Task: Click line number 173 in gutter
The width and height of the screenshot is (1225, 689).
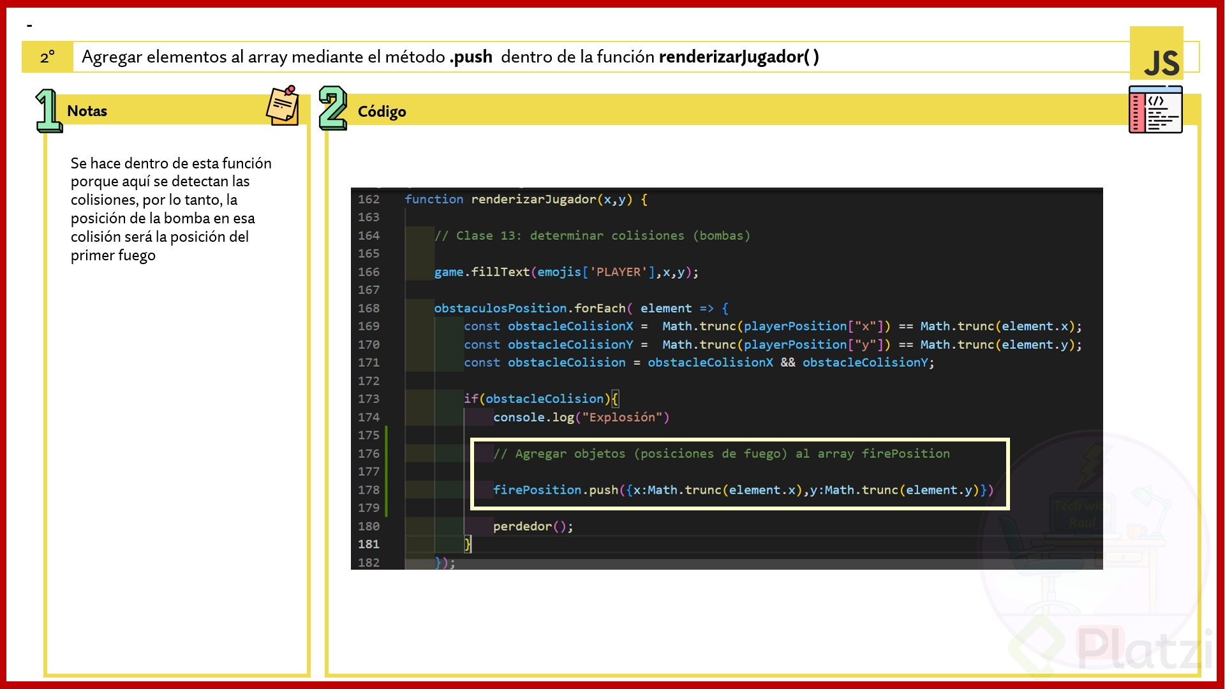Action: click(x=369, y=399)
